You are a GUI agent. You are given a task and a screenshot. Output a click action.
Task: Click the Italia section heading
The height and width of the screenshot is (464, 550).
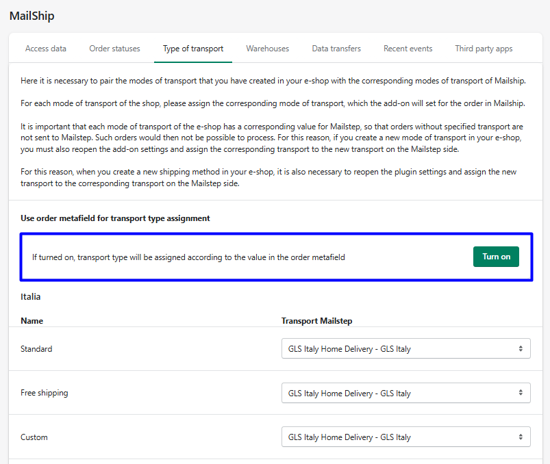pos(30,297)
